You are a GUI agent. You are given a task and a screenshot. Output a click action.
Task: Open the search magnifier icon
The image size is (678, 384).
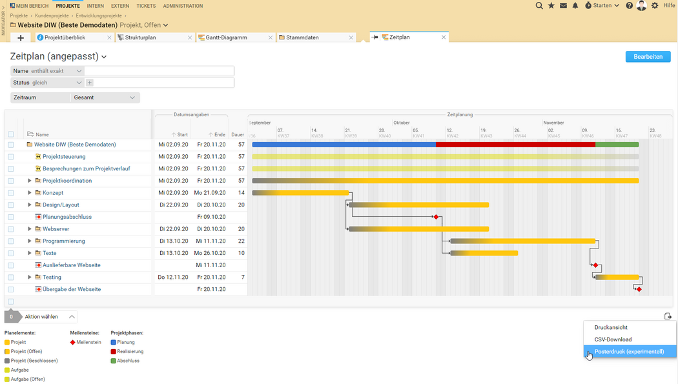[539, 6]
